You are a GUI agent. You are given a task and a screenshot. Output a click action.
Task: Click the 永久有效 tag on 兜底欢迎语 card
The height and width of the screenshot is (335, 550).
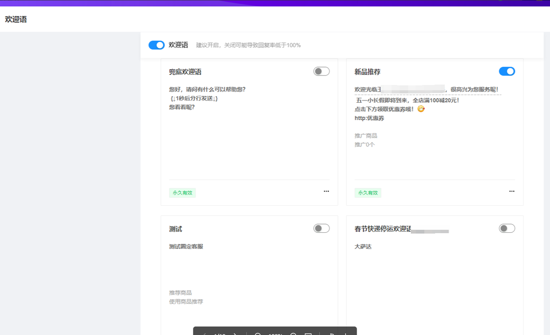(183, 193)
